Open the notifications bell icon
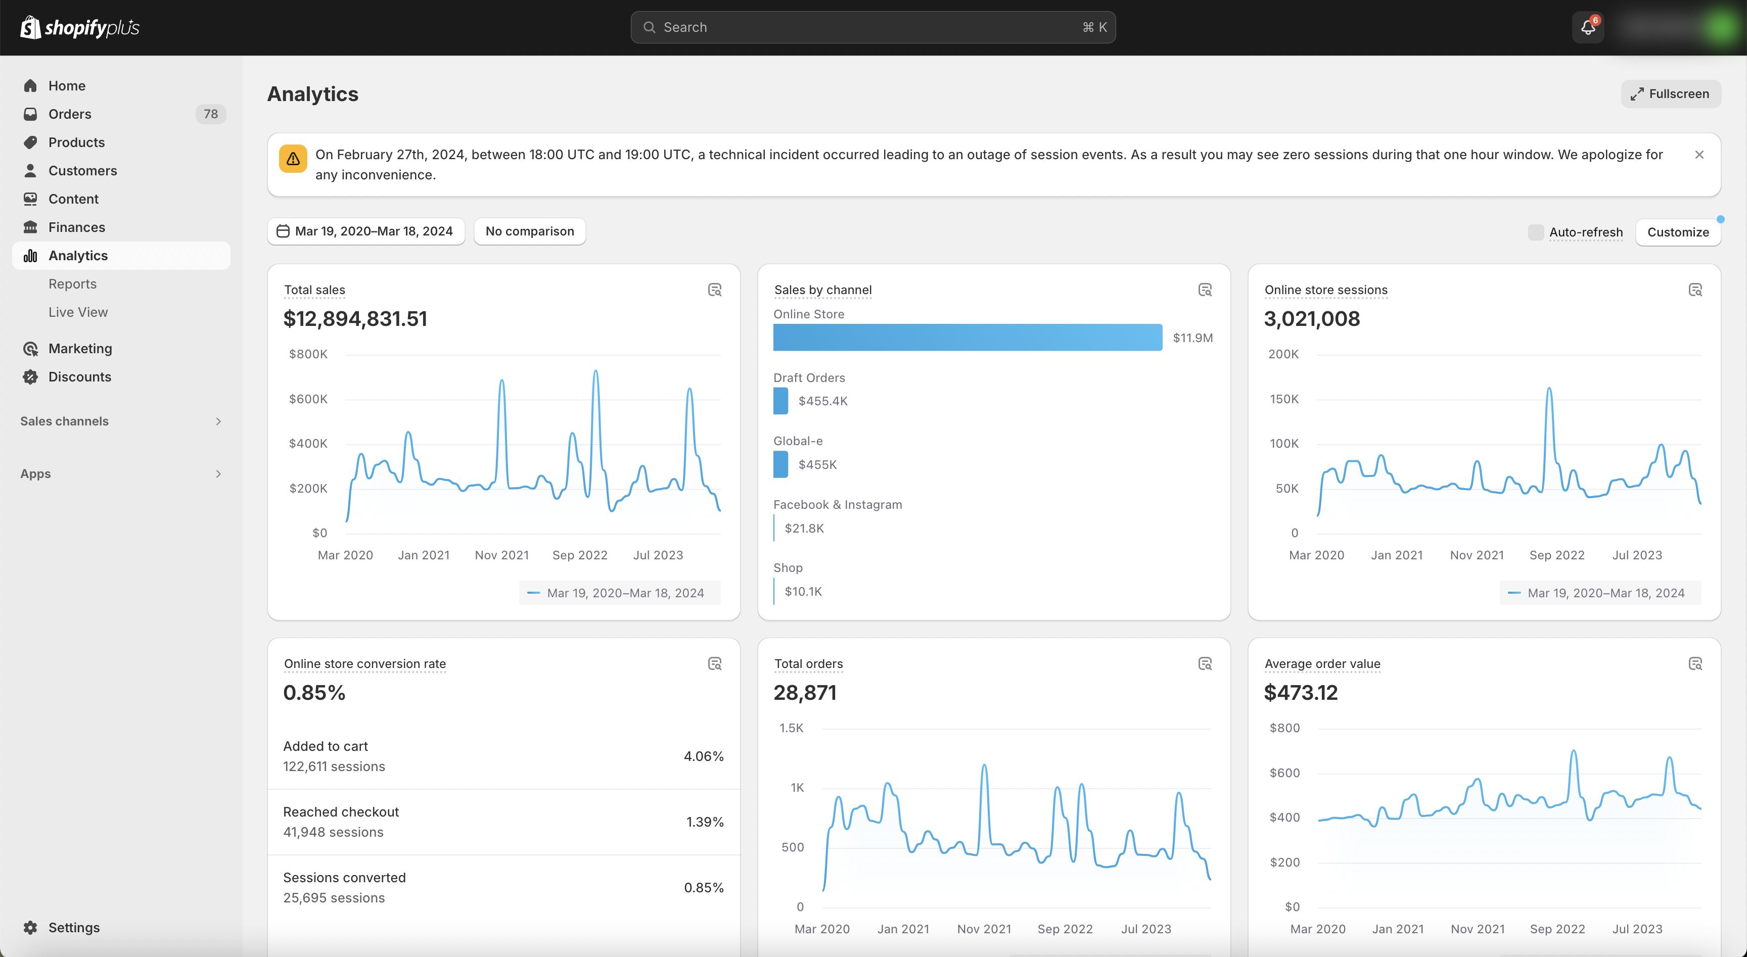1747x957 pixels. tap(1588, 27)
